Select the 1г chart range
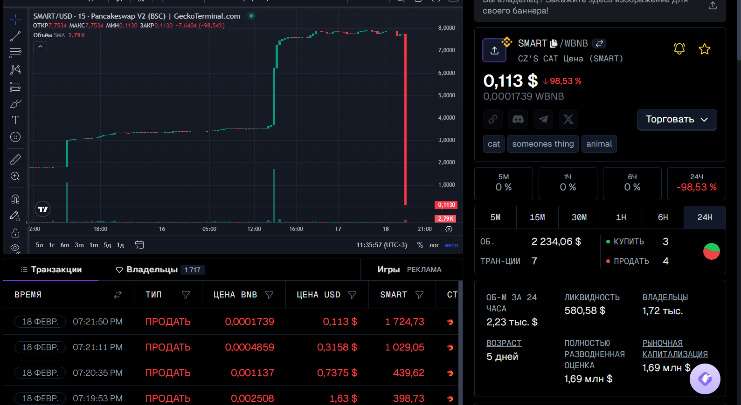This screenshot has height=405, width=741. pyautogui.click(x=52, y=245)
